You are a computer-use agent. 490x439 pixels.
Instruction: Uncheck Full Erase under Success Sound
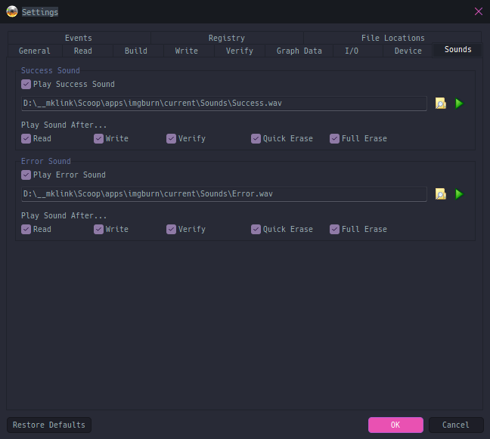(335, 139)
